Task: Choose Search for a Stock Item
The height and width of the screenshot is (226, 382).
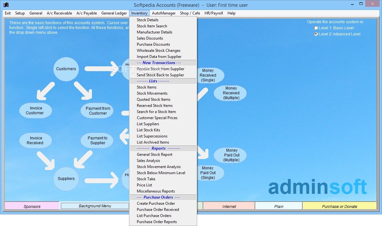Action: (163, 111)
